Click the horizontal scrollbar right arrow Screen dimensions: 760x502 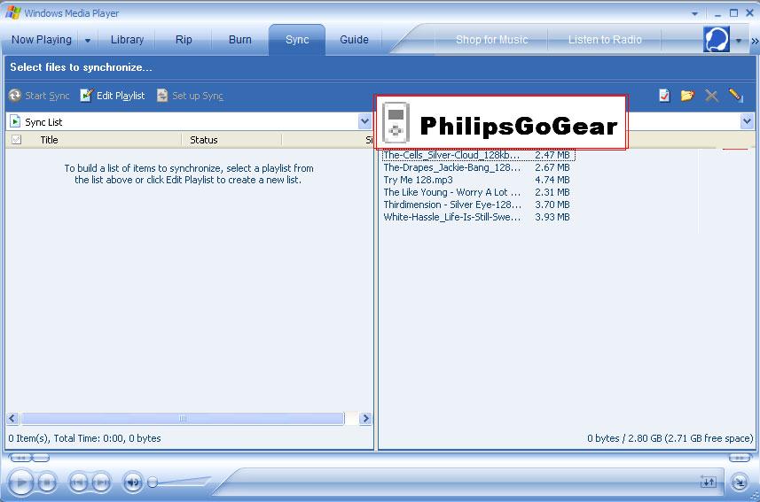366,418
